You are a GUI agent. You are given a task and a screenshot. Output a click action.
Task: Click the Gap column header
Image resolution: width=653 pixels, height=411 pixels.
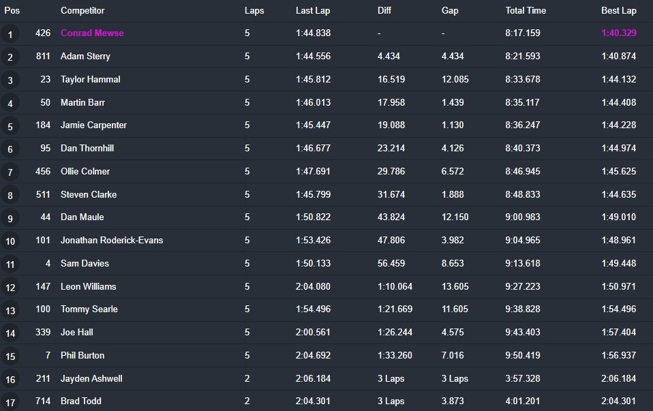(450, 11)
